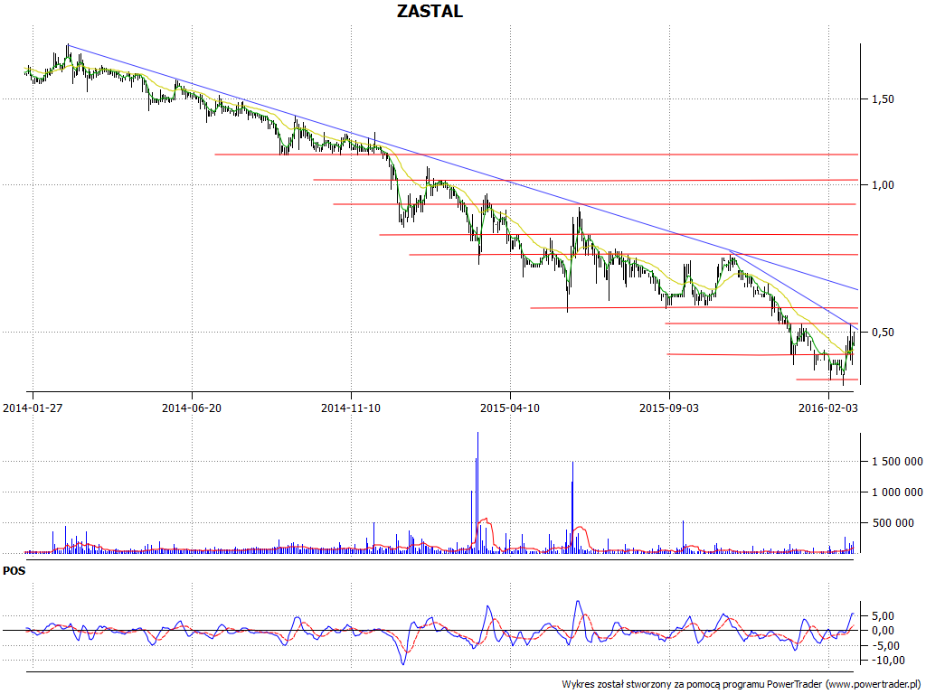Select the 2016-02-03 date label
The image size is (926, 694).
coord(828,408)
